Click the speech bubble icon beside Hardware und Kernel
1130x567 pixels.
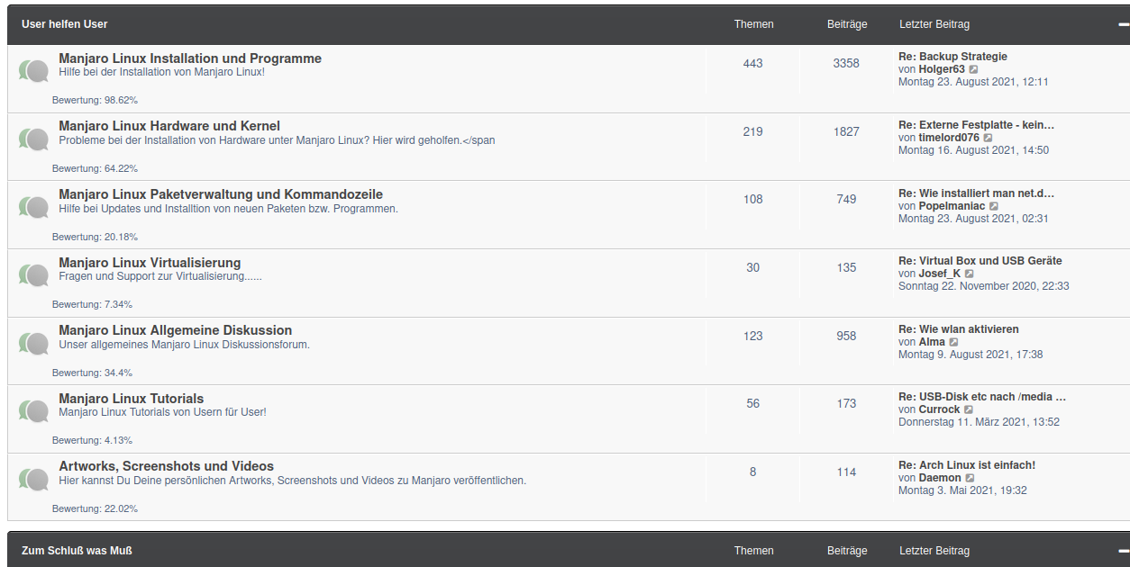pyautogui.click(x=33, y=139)
